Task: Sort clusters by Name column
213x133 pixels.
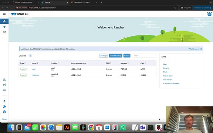Action: pos(35,63)
